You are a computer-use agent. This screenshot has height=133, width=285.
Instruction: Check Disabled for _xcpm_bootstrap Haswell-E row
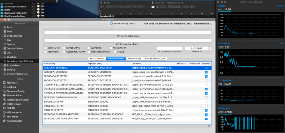[x=206, y=81]
